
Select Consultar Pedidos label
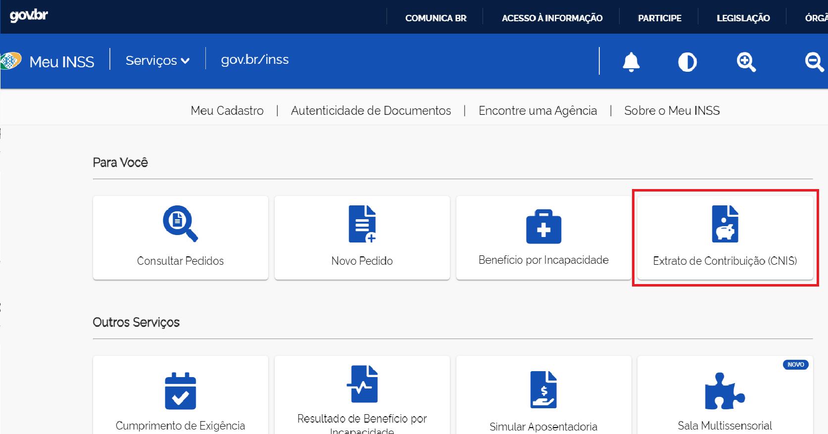point(181,261)
